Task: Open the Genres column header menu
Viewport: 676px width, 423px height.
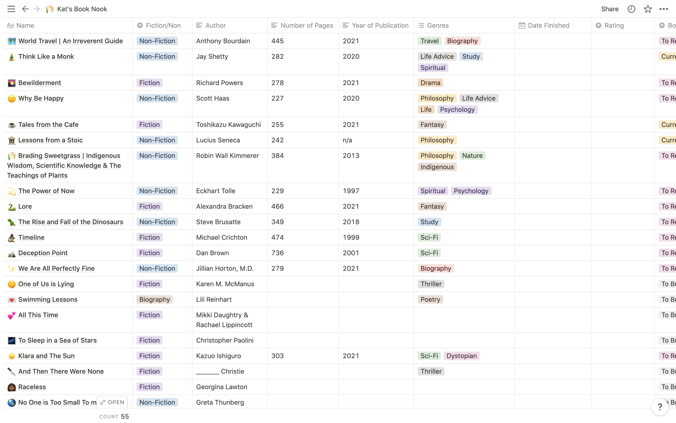Action: 437,25
